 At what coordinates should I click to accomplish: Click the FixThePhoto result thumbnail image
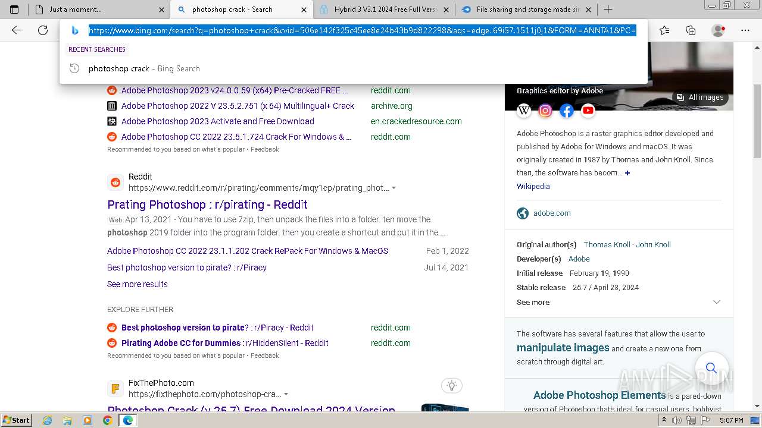445,408
